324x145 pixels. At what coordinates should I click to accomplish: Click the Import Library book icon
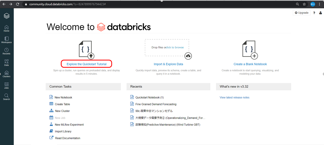pos(51,131)
